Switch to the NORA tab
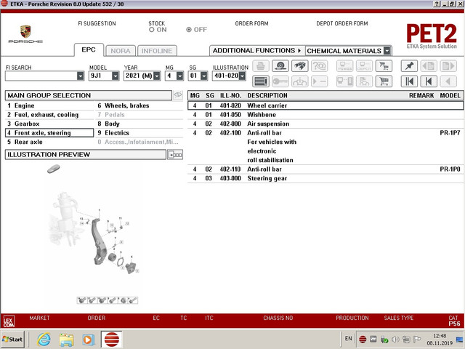The height and width of the screenshot is (349, 465). tap(121, 51)
